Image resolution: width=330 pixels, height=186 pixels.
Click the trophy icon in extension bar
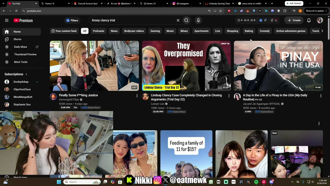pos(272,20)
